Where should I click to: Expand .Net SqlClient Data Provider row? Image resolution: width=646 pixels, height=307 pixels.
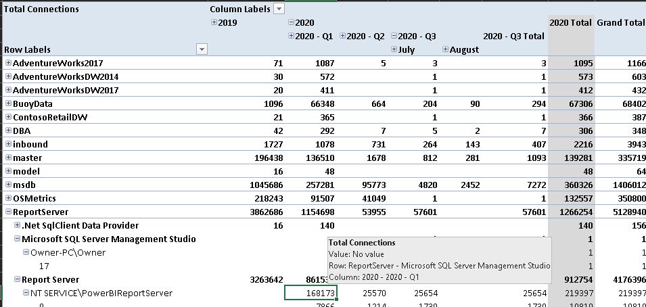click(x=18, y=225)
